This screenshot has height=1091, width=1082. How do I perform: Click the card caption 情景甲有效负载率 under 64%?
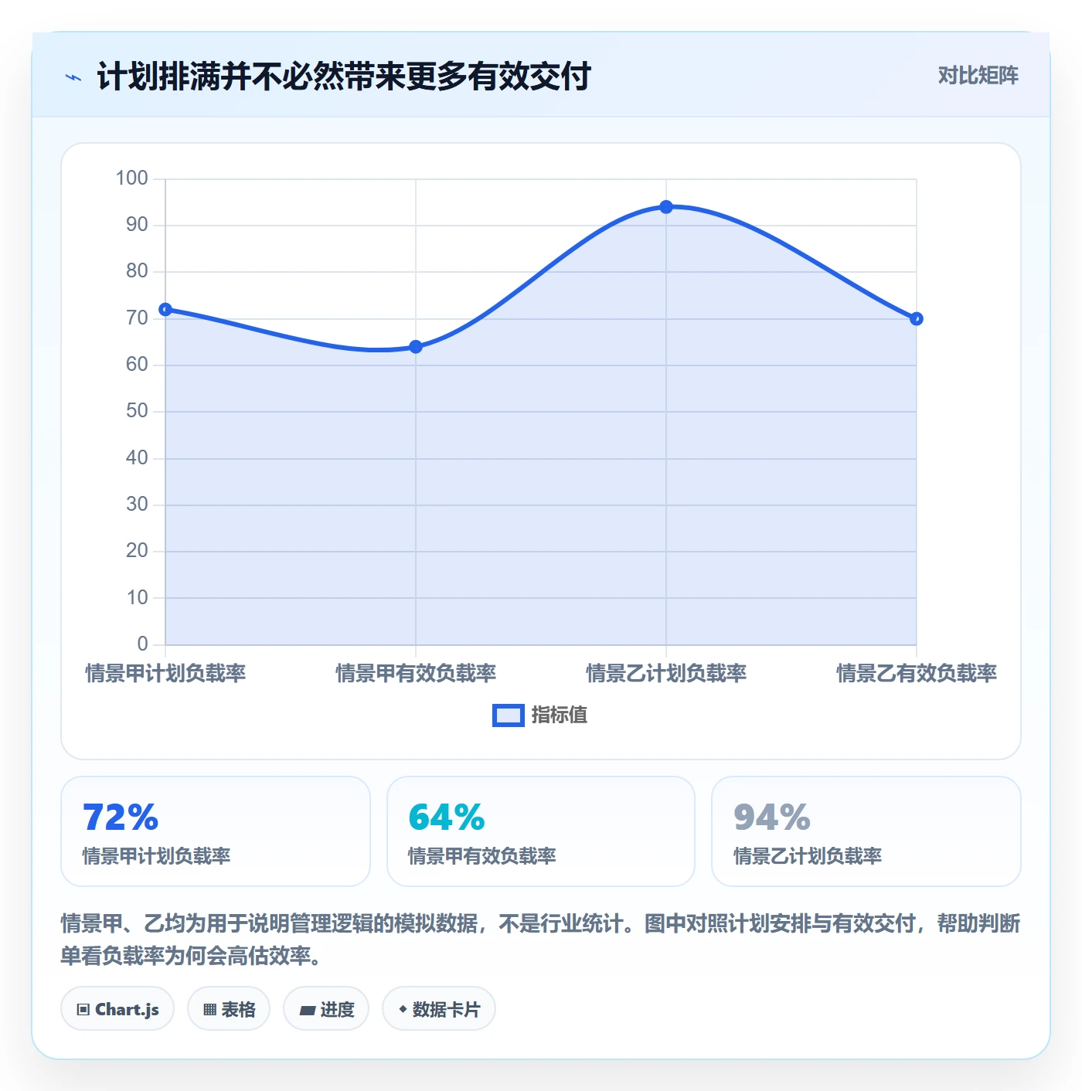point(482,856)
